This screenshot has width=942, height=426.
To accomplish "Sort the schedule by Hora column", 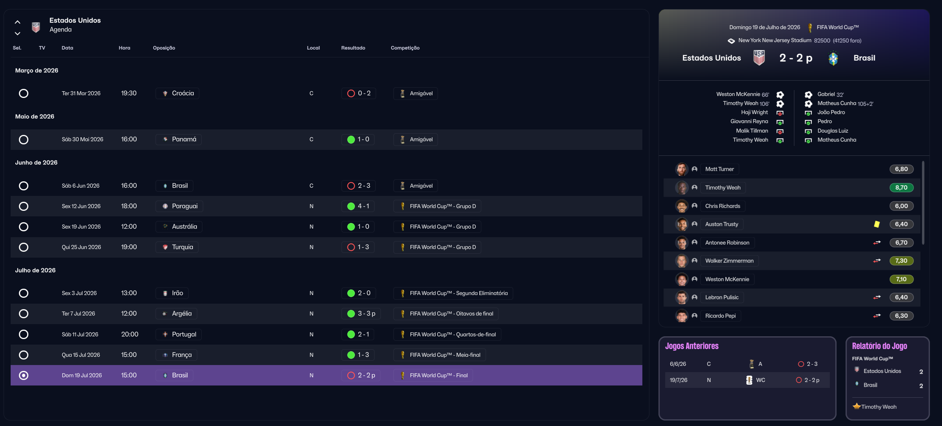I will [124, 48].
